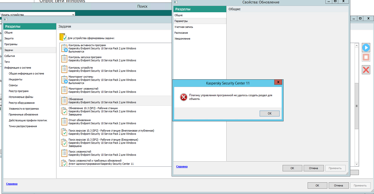The width and height of the screenshot is (374, 194).
Task: Select the Обновление 10.3 (SP2) - Рабочие станции icon
Action: pyautogui.click(x=64, y=111)
